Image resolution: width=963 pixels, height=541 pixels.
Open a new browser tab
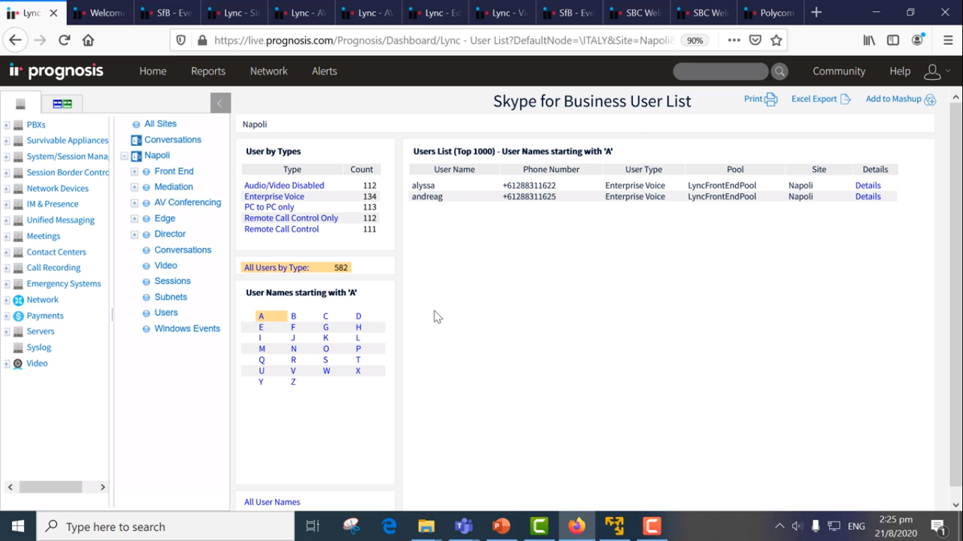coord(816,13)
